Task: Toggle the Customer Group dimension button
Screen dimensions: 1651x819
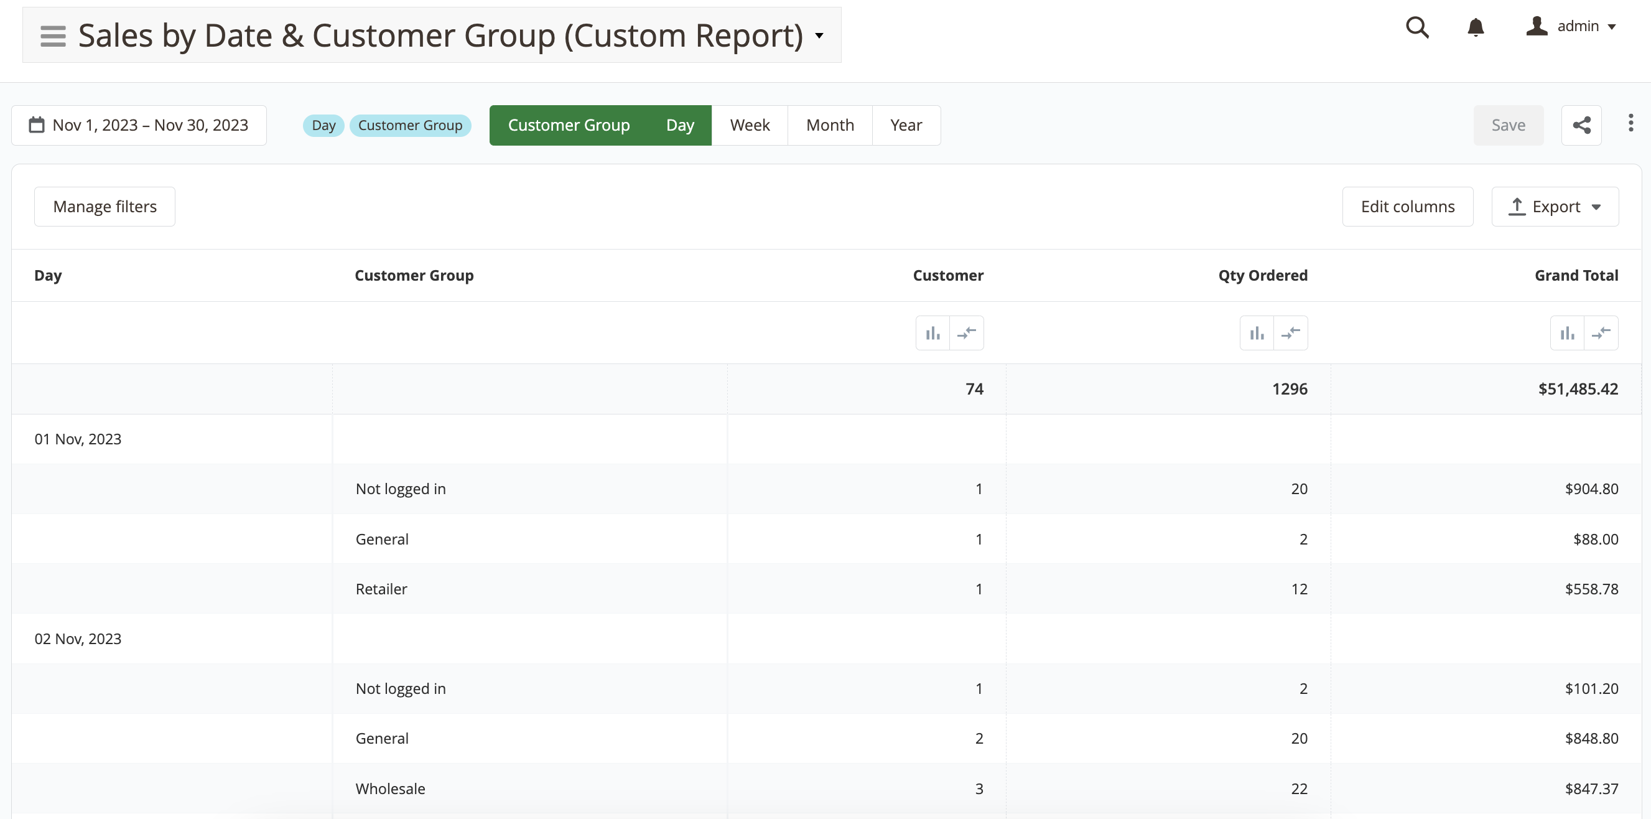Action: [x=569, y=125]
